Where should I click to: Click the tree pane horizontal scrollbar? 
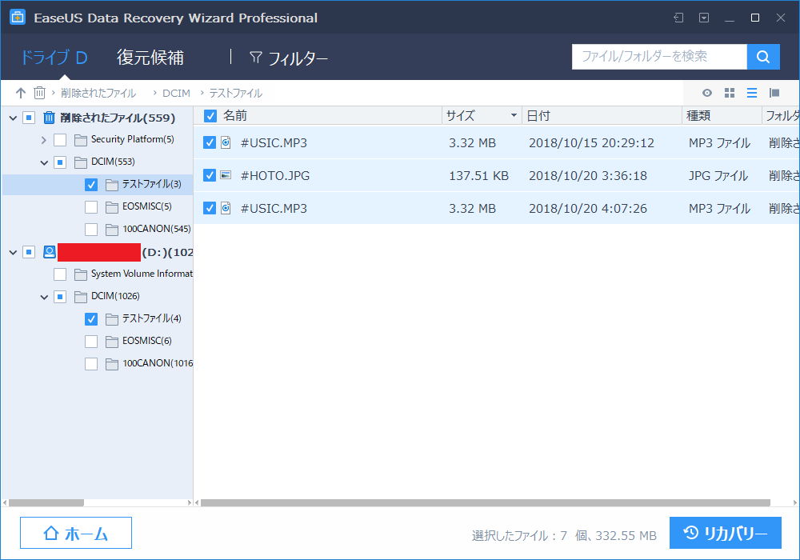[x=46, y=503]
